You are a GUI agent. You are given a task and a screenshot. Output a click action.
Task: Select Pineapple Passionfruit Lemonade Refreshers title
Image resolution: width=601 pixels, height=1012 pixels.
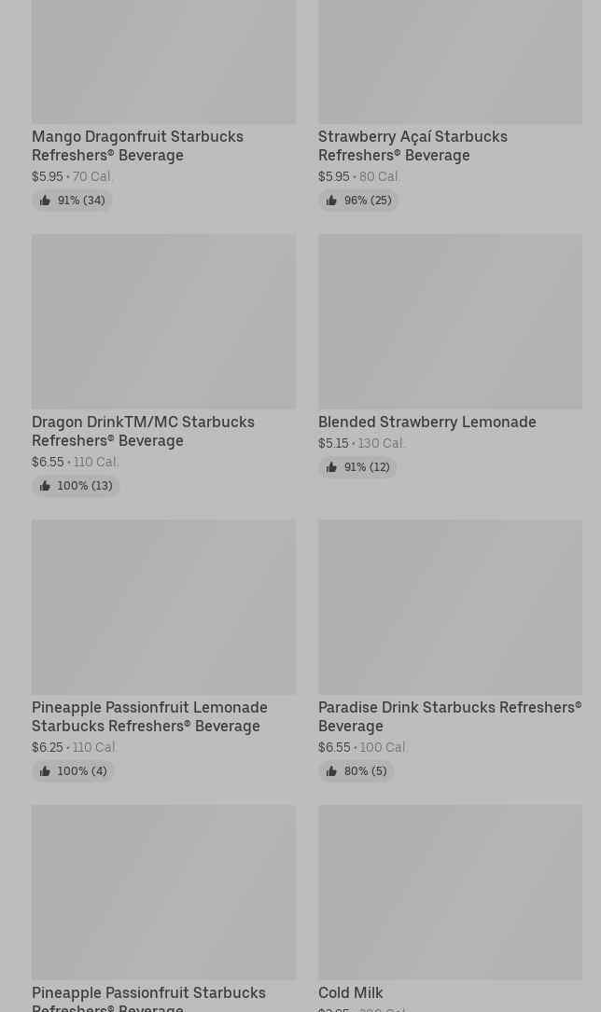[149, 716]
